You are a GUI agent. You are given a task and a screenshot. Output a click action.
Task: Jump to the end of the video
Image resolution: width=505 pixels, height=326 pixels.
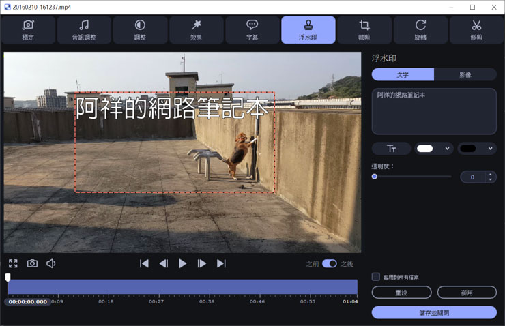(x=221, y=263)
